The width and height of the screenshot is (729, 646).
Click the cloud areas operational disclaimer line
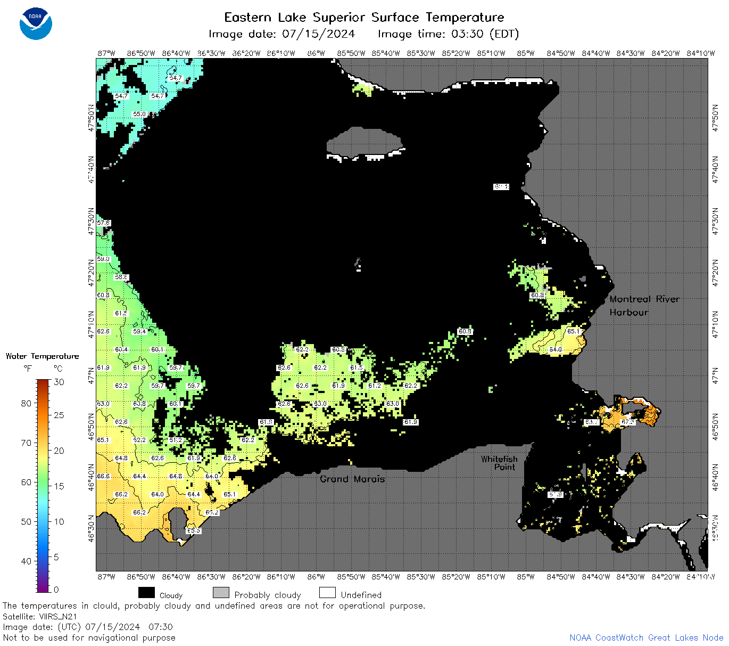point(214,606)
